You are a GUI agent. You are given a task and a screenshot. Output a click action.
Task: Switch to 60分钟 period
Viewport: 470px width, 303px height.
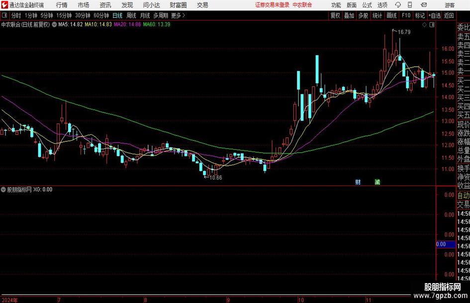[101, 15]
